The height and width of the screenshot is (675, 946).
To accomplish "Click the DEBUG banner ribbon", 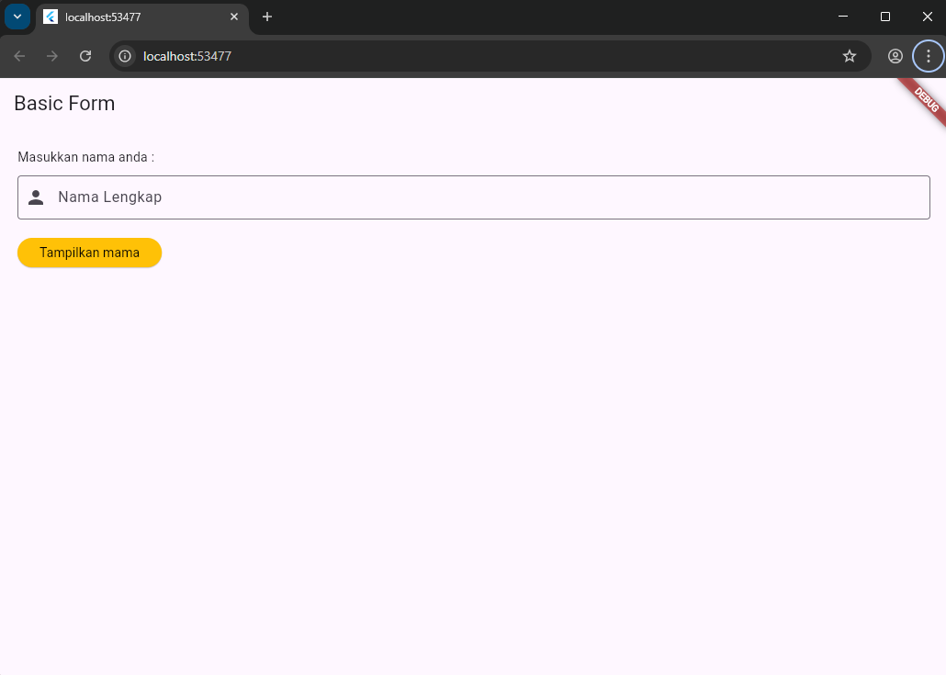I will 923,98.
